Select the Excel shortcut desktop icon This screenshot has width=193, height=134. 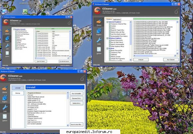[25, 12]
